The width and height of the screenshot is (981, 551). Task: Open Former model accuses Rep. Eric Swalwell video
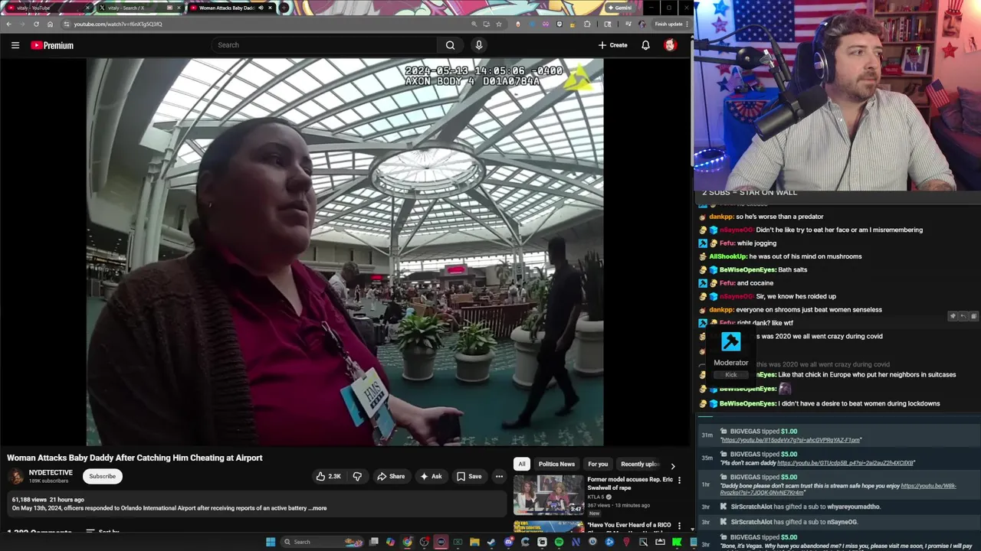(630, 484)
